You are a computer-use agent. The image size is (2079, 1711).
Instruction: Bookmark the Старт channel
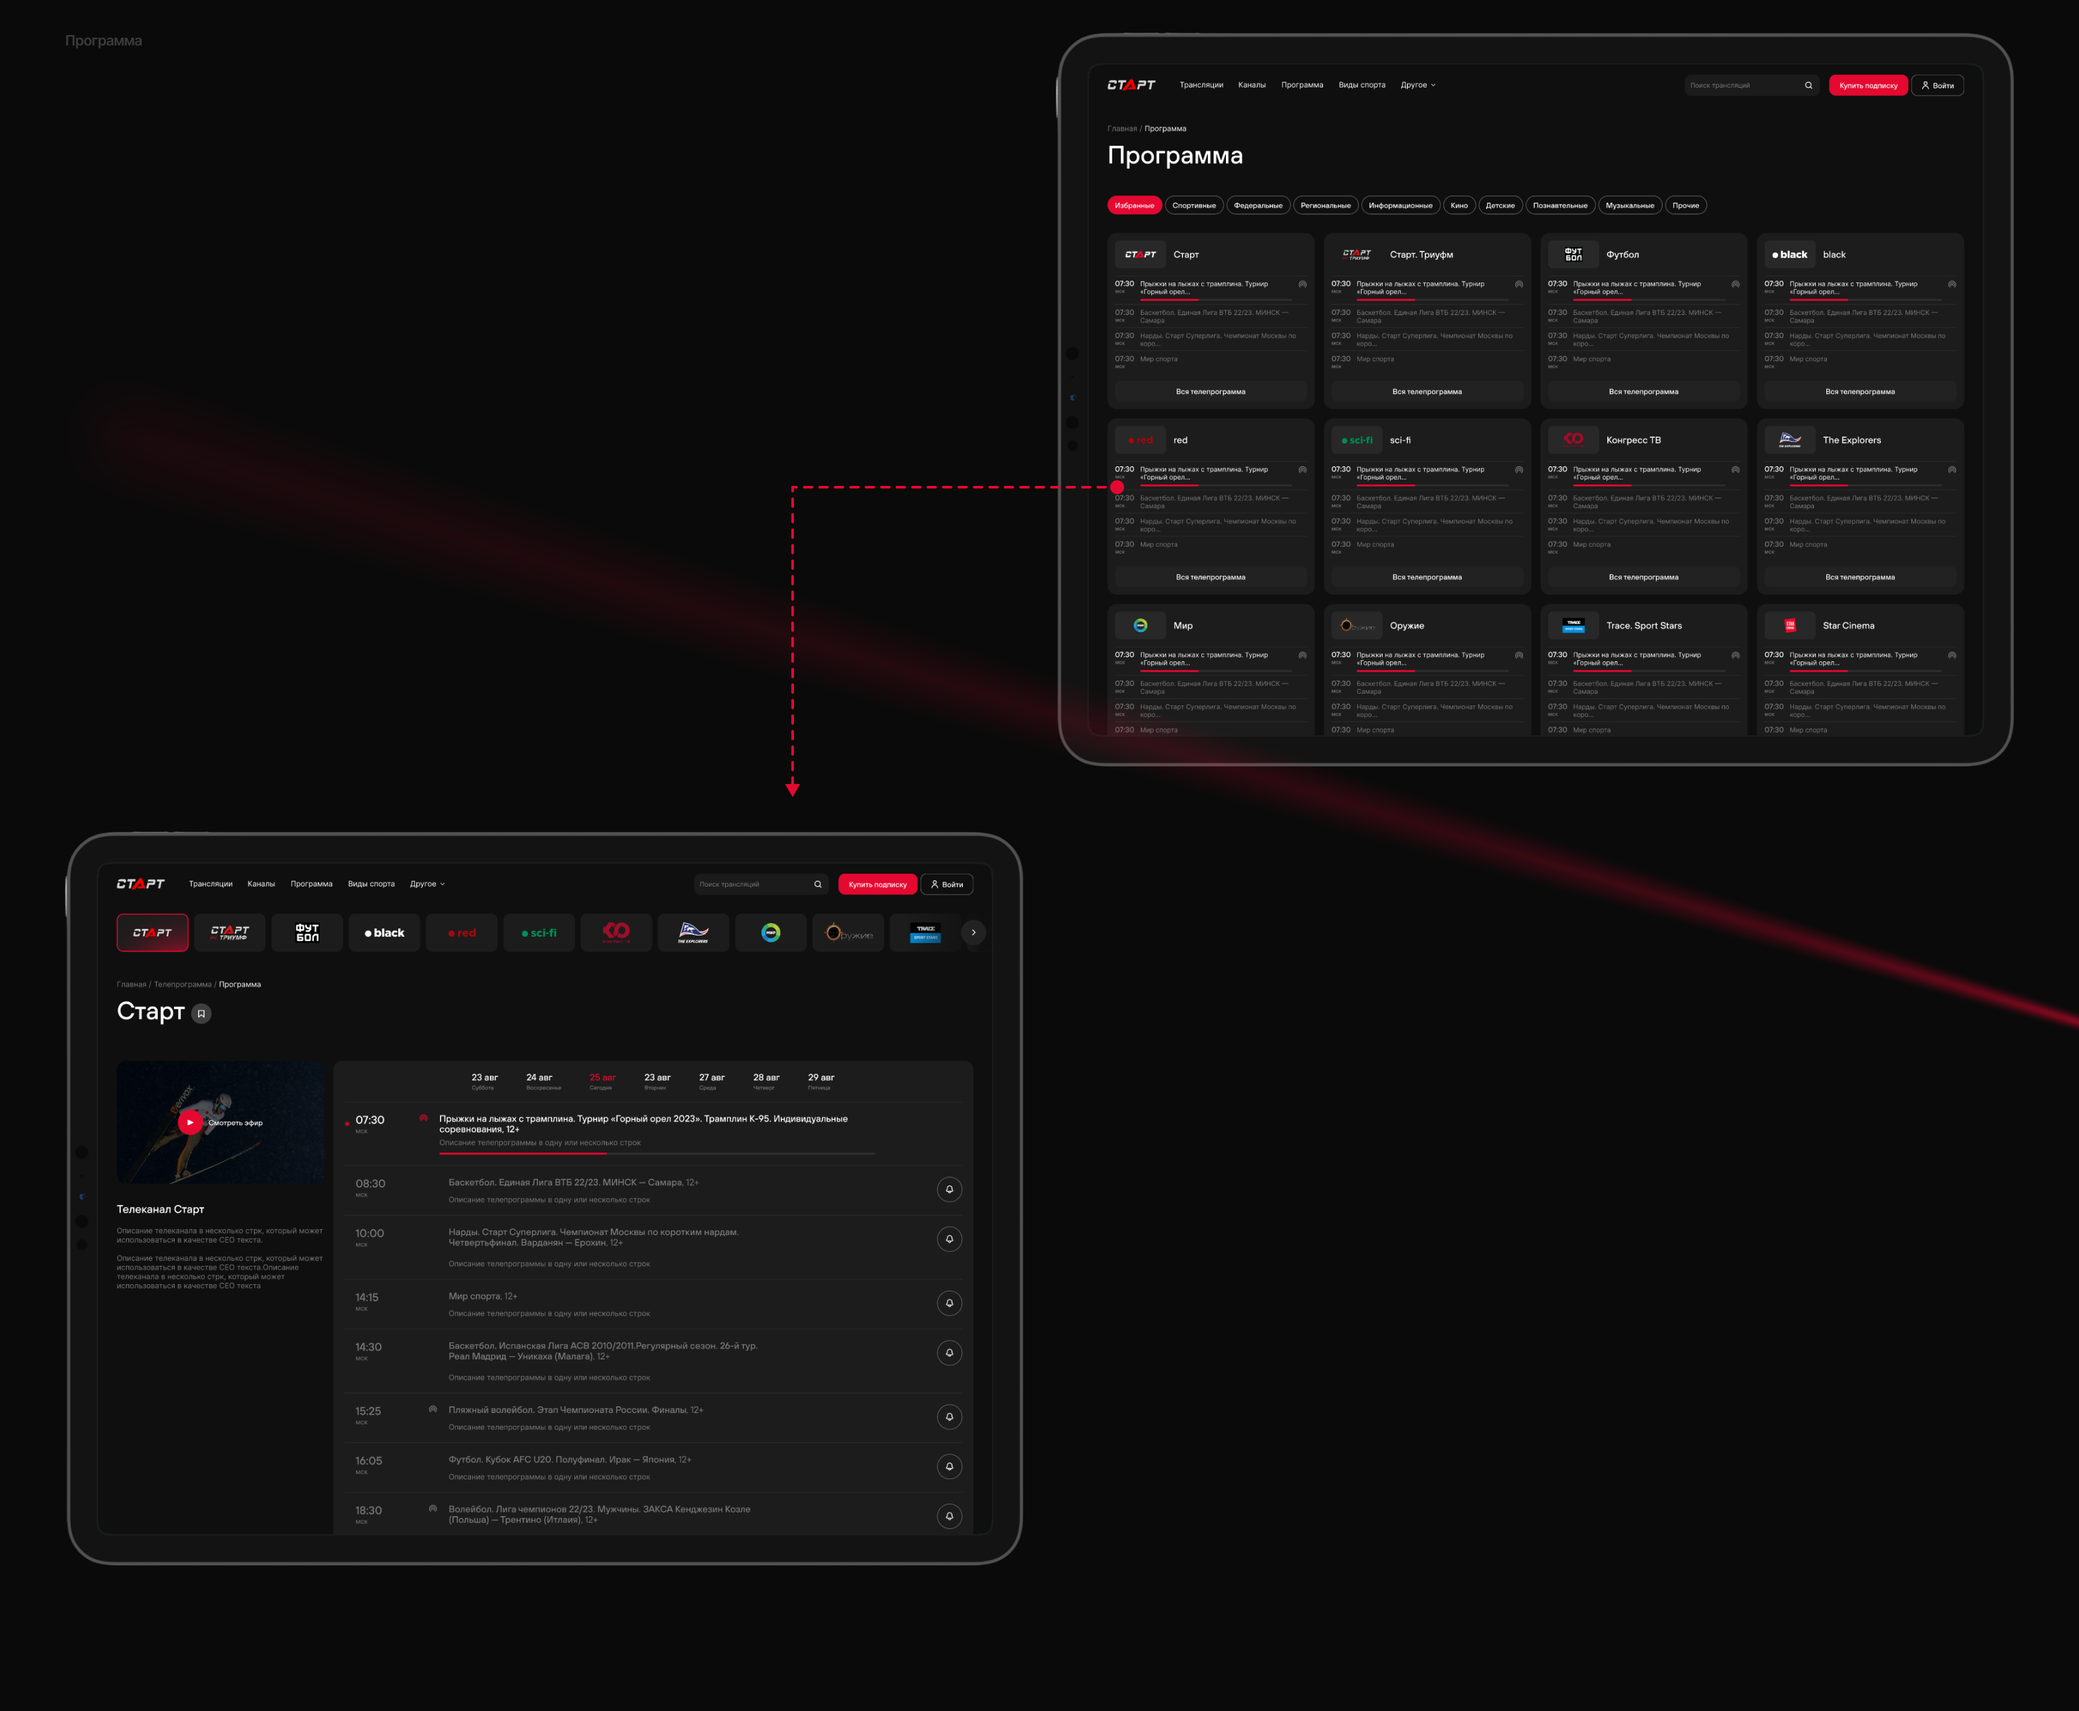201,1013
